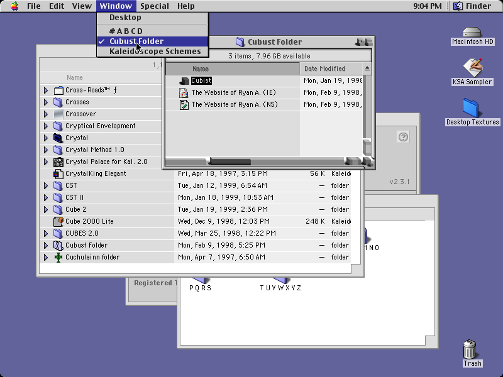This screenshot has height=377, width=503.
Task: Expand the Crystal row disclosure triangle
Action: pyautogui.click(x=46, y=138)
